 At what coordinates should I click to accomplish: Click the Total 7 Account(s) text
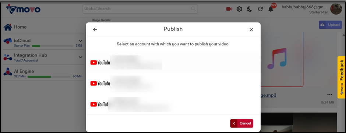(x=26, y=60)
